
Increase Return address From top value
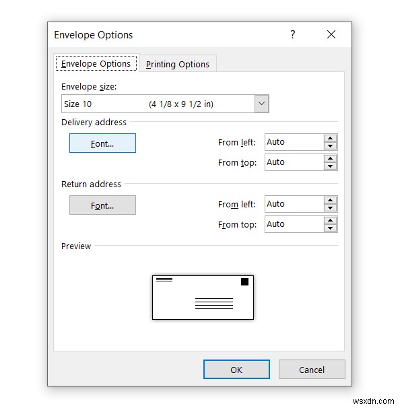point(331,220)
